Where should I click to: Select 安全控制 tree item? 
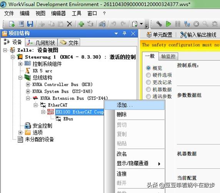coord(42,125)
